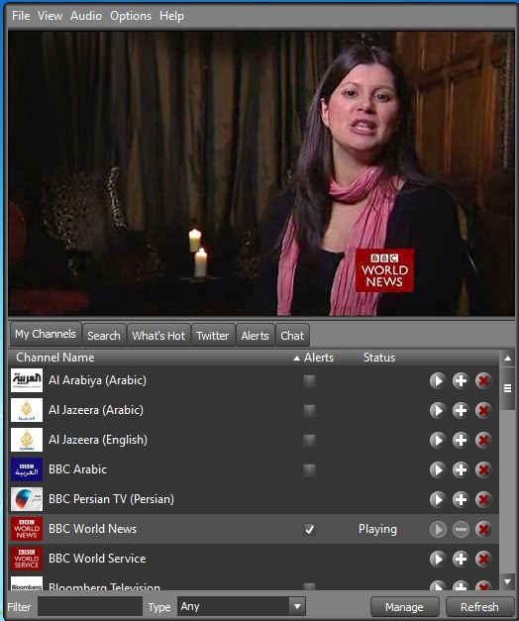Play the Al Jazeera (Arabic) channel
Image resolution: width=519 pixels, height=621 pixels.
coord(438,410)
